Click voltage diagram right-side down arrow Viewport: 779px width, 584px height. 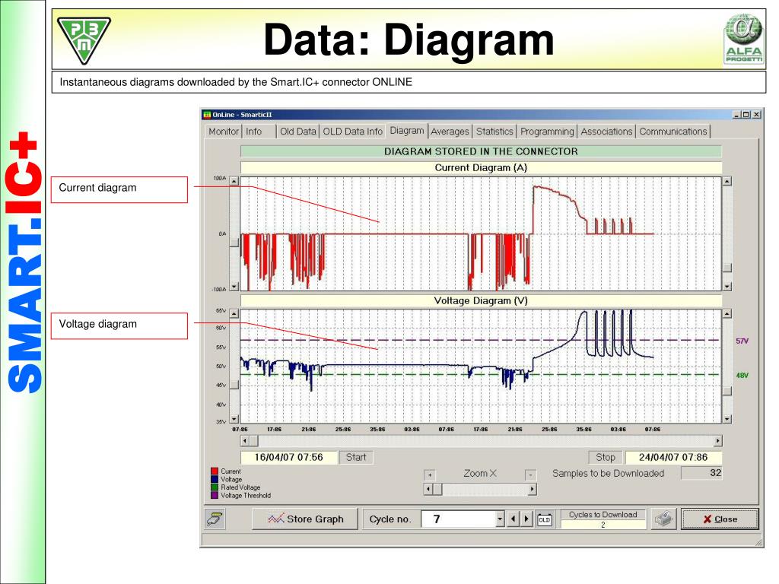coord(727,419)
